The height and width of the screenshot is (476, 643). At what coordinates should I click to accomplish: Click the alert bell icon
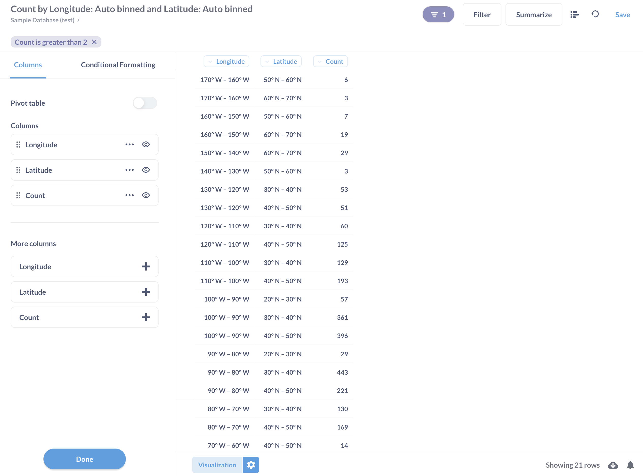click(x=630, y=465)
